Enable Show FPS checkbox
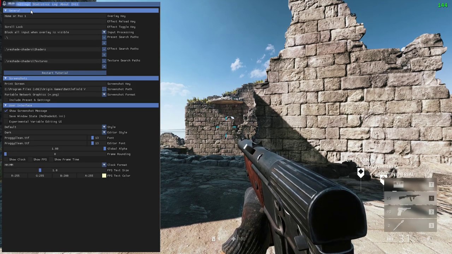This screenshot has height=254, width=452. 30,159
